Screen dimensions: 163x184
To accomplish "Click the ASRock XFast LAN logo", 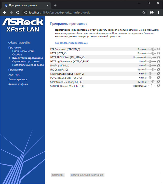I will (x=23, y=25).
